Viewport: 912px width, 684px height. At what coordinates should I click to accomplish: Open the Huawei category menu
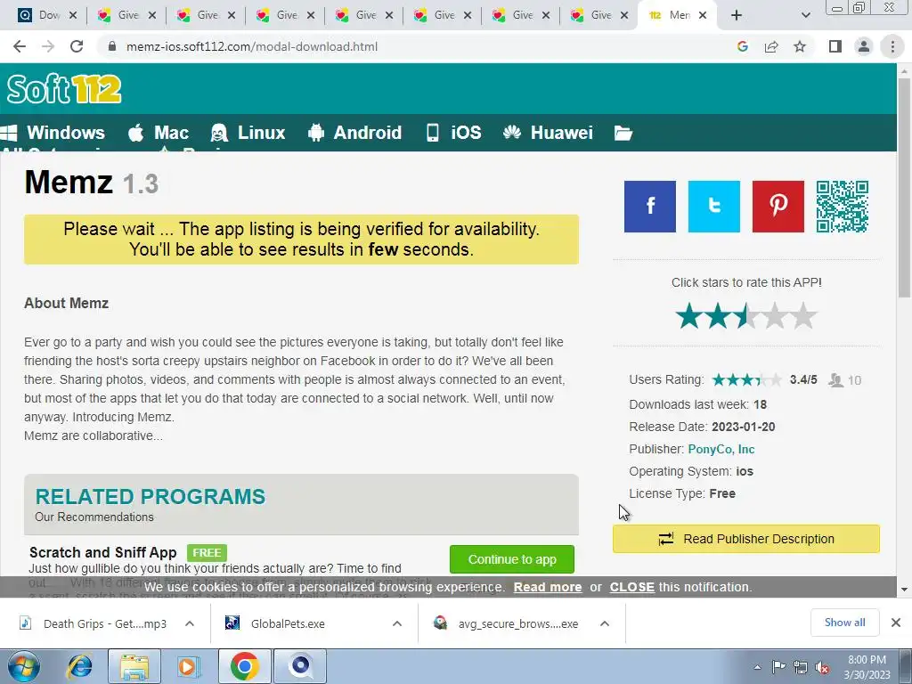pyautogui.click(x=548, y=133)
